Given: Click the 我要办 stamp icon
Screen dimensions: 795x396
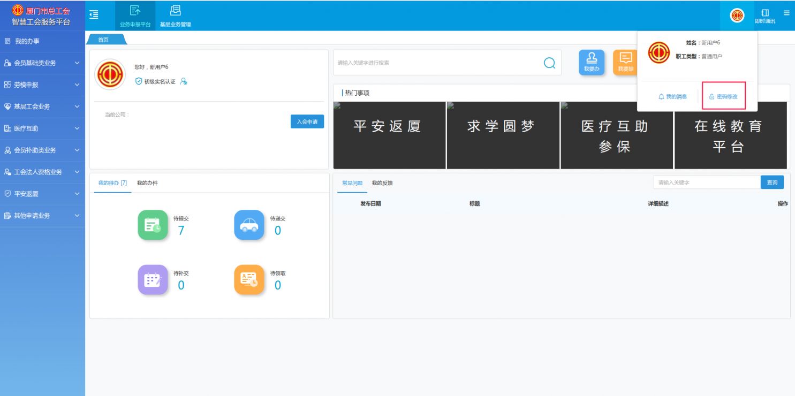Looking at the screenshot, I should tap(592, 62).
